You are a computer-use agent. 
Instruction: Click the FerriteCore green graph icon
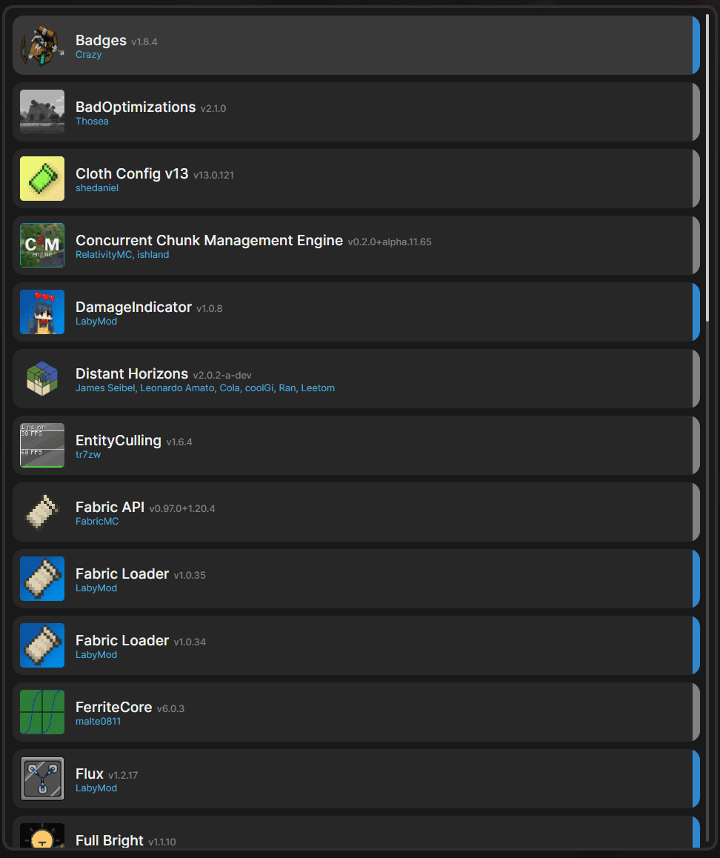(42, 712)
